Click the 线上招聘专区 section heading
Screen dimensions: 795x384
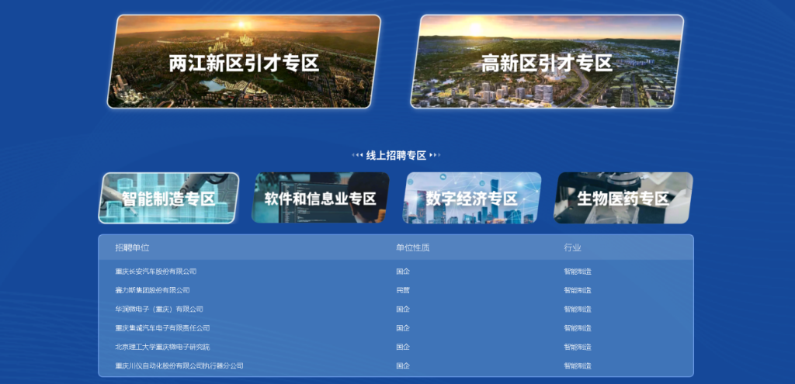click(396, 155)
